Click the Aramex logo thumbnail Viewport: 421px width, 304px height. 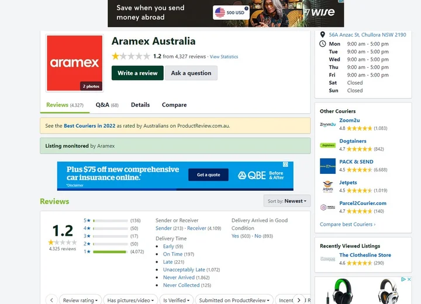[x=74, y=63]
